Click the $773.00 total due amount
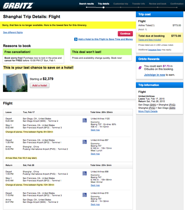The height and width of the screenshot is (210, 185). tap(176, 36)
